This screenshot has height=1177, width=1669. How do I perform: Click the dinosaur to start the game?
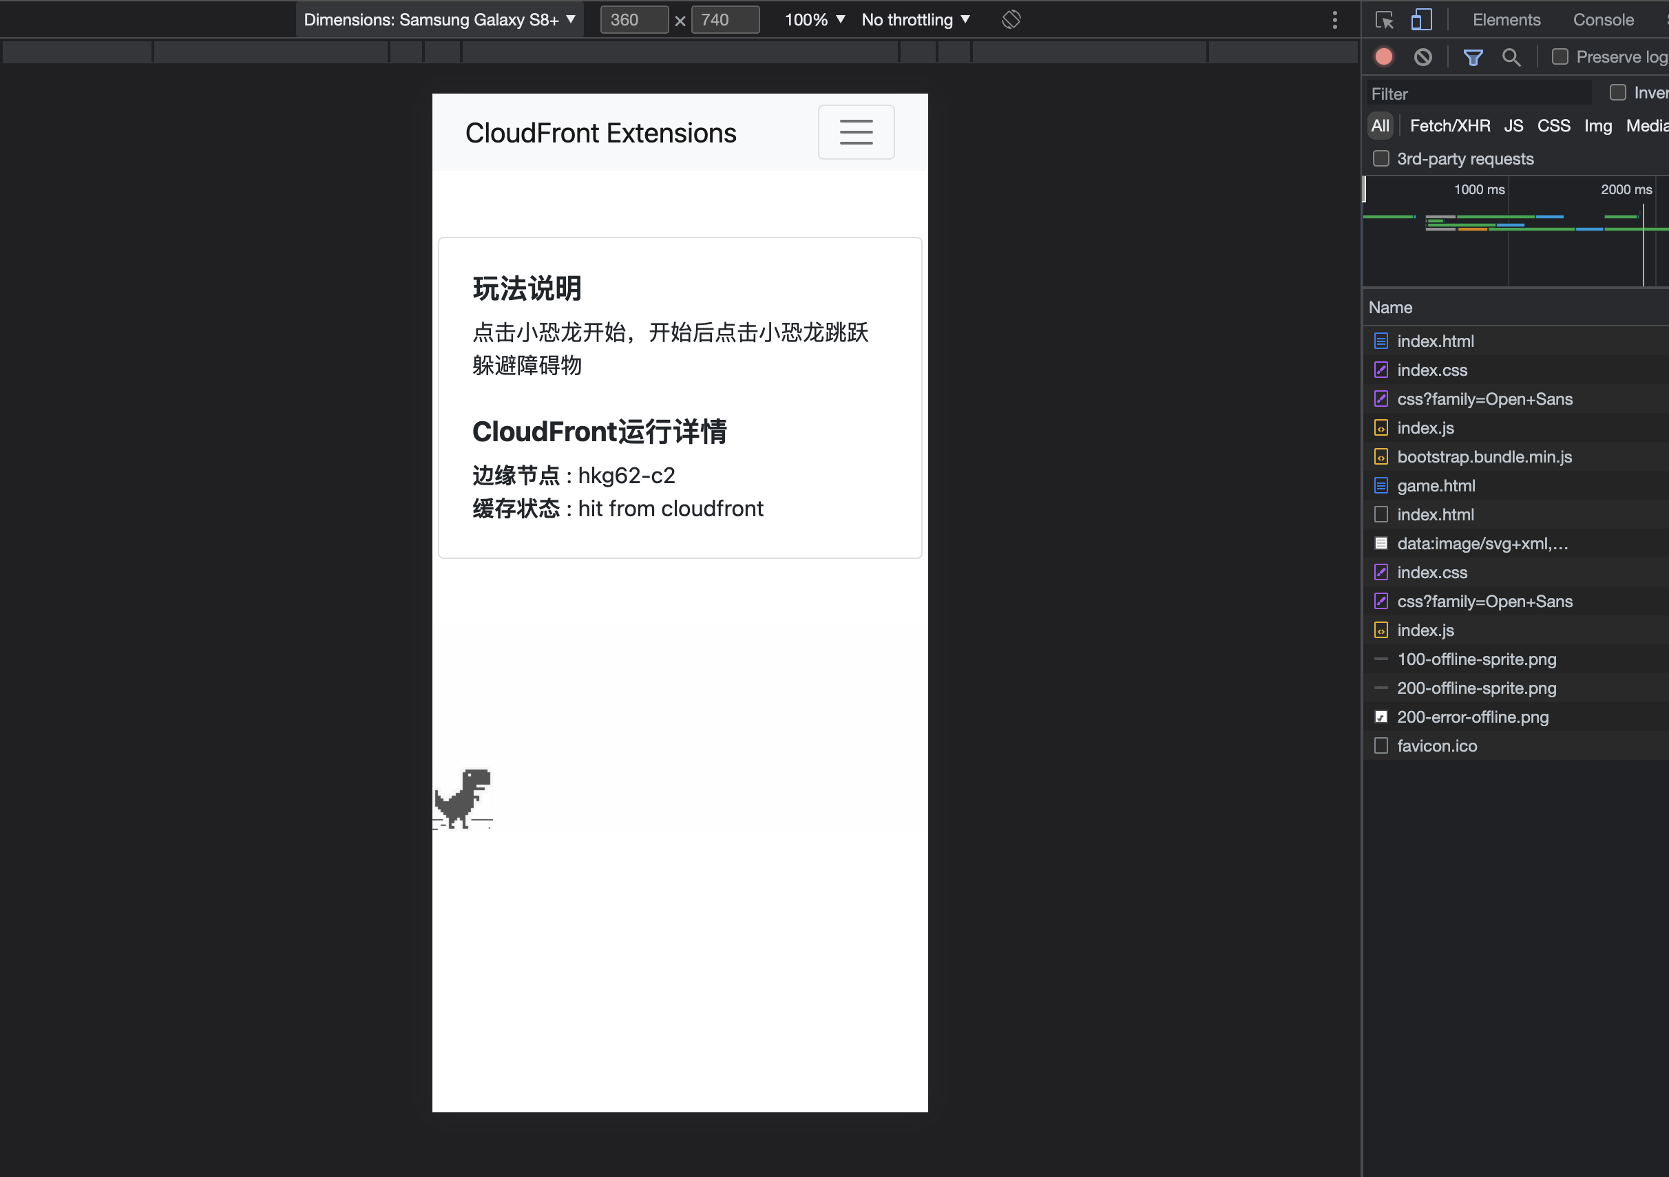(x=464, y=798)
